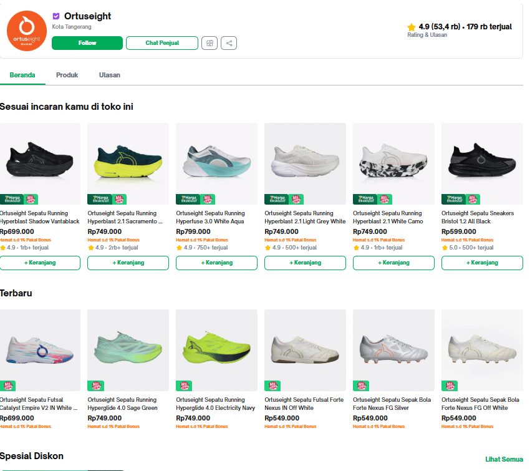530x471 pixels.
Task: Click star rating icon of Hyperblast 2.1 Sacramento
Action: 90,248
